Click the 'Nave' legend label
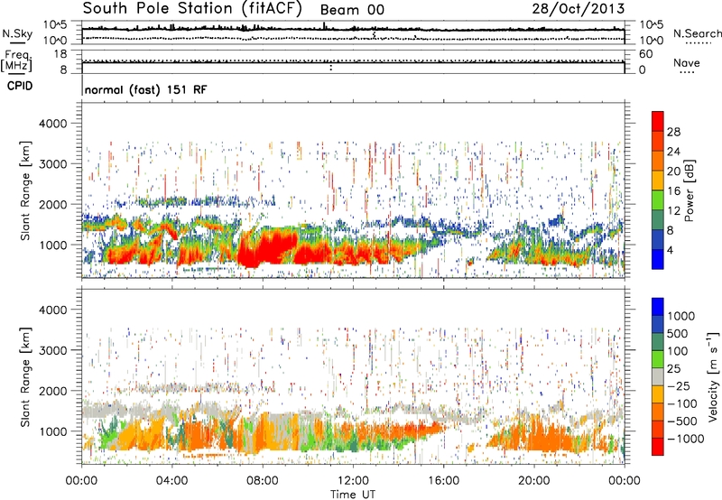This screenshot has height=500, width=722. click(x=686, y=63)
